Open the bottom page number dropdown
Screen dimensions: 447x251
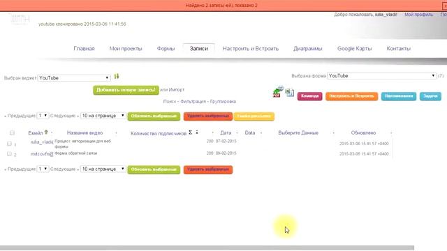click(43, 169)
